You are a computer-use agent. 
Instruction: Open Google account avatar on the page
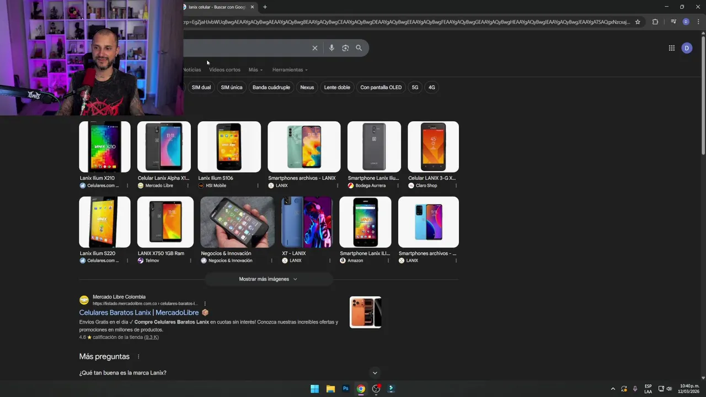687,48
